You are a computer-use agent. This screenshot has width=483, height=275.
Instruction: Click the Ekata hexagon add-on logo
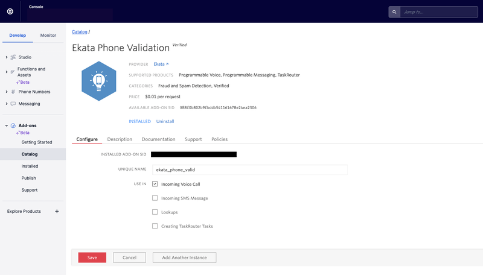(99, 81)
